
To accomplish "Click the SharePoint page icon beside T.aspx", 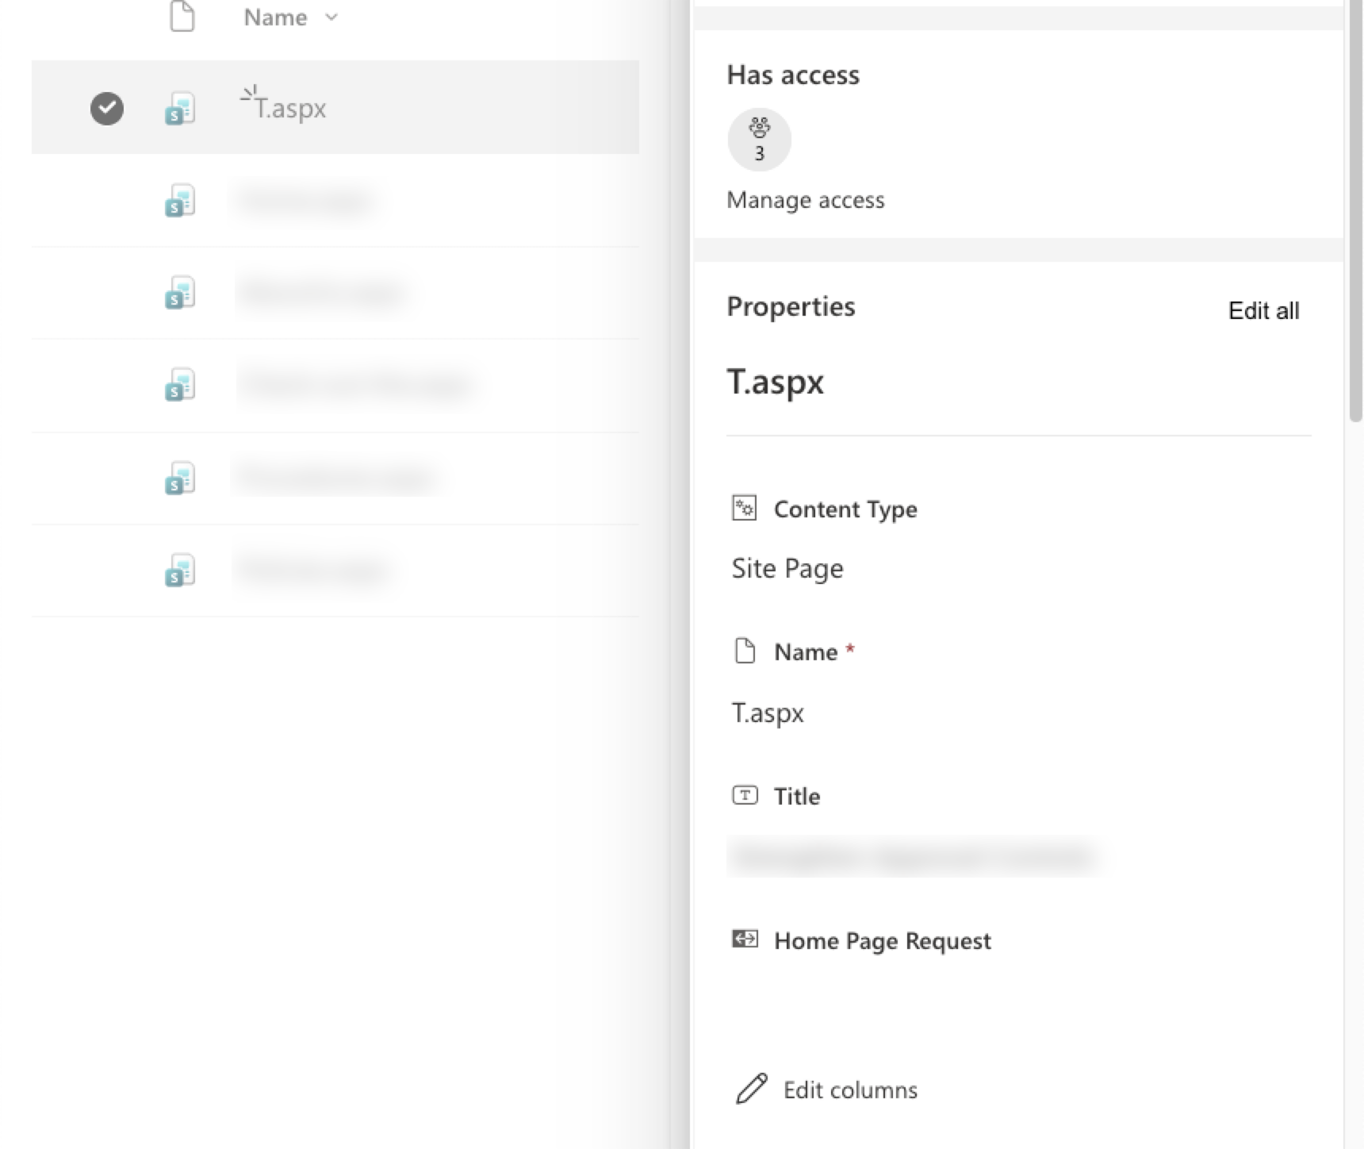I will pos(180,108).
